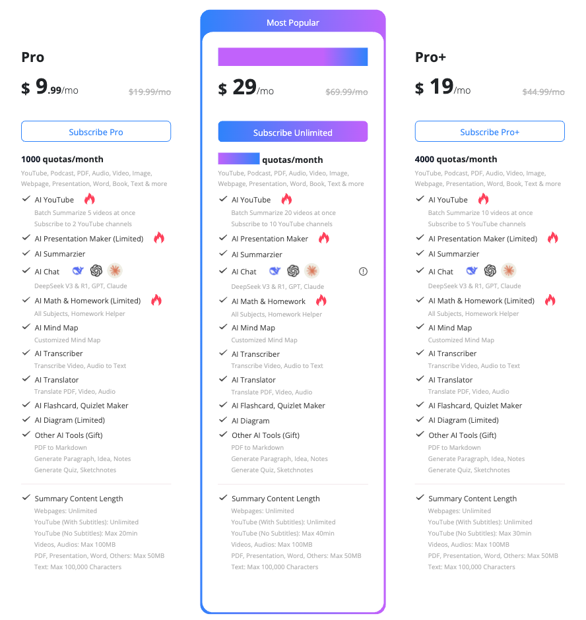Select the ChatGPT icon in the Pro plan
The height and width of the screenshot is (620, 586).
tap(97, 271)
